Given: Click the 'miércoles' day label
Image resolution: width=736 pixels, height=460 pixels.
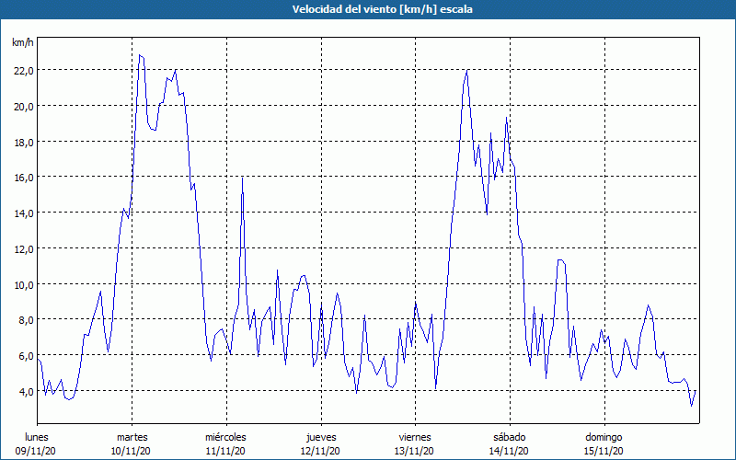Looking at the screenshot, I should 225,437.
